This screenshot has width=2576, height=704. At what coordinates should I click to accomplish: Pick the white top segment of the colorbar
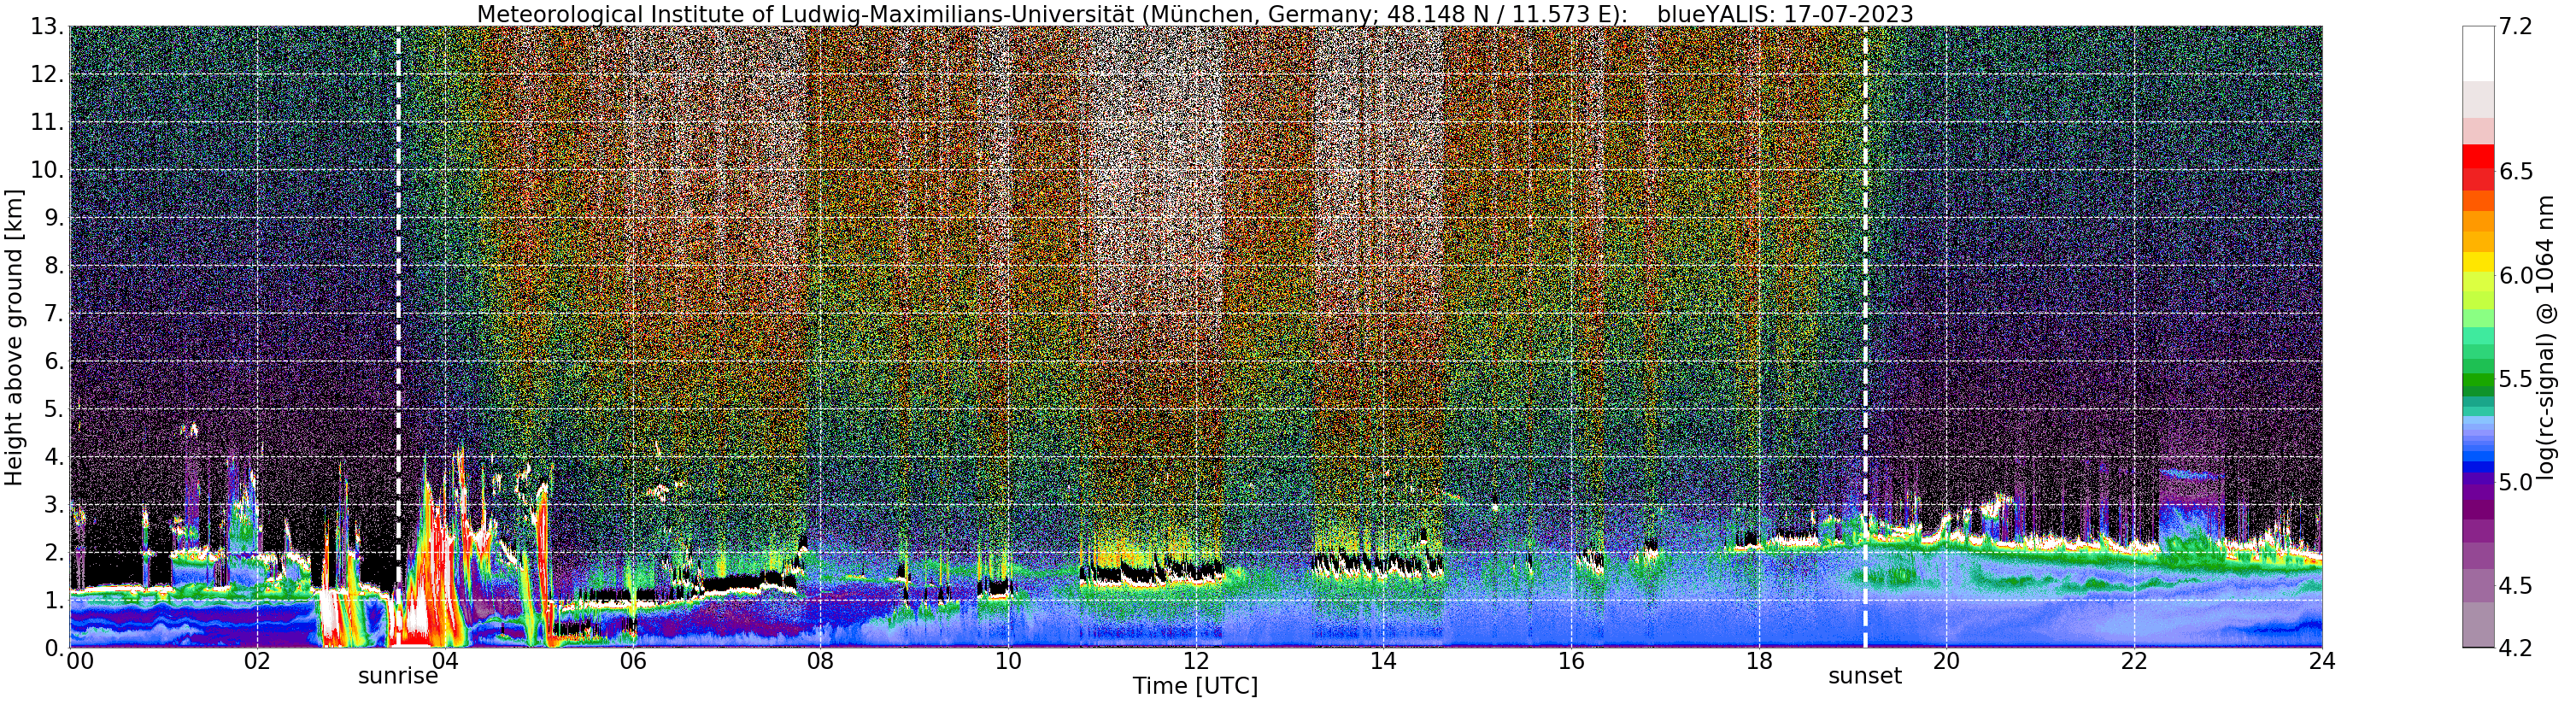[2478, 54]
